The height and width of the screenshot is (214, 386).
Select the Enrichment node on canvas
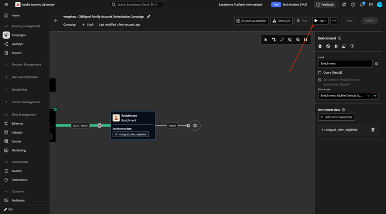[133, 125]
